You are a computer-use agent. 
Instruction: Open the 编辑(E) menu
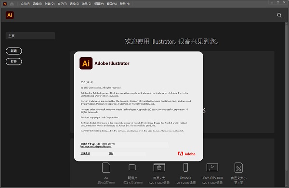(37, 4)
